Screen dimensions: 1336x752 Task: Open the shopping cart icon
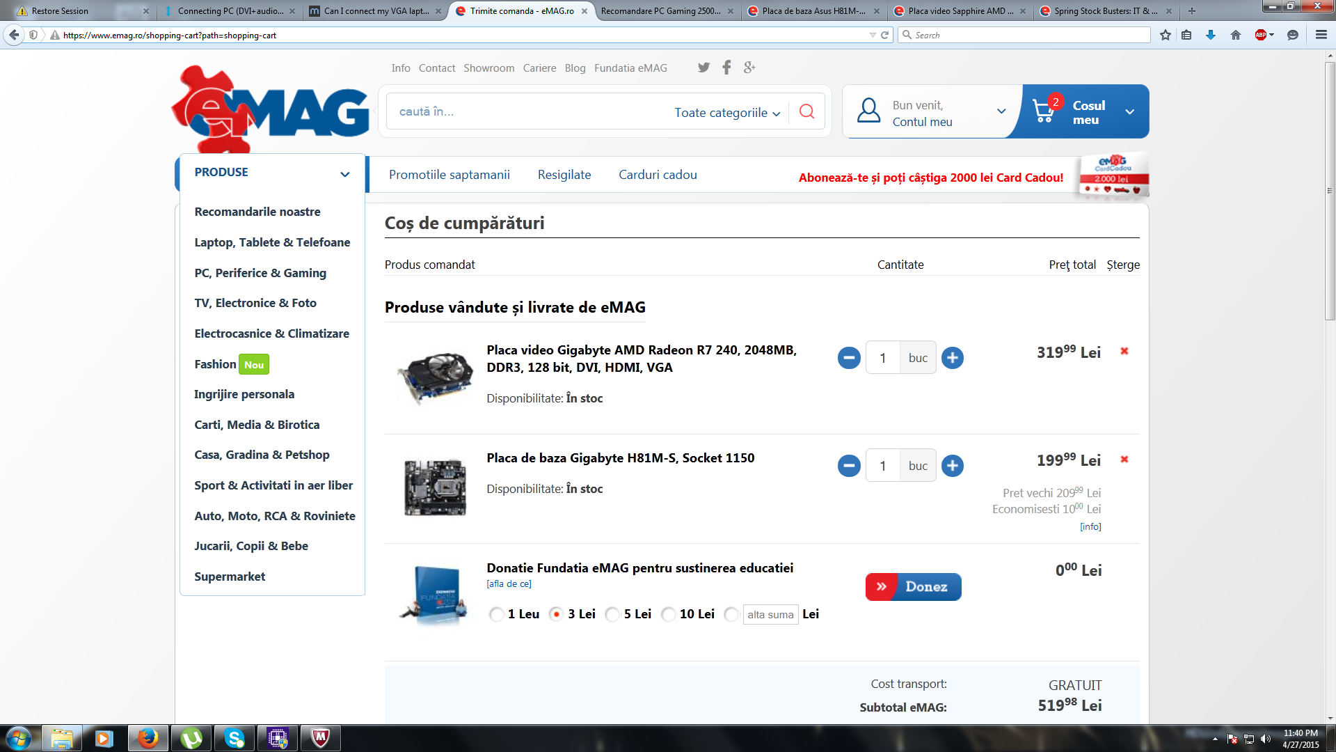pyautogui.click(x=1043, y=111)
